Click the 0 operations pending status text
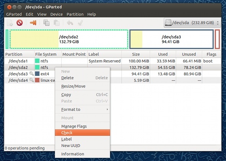This screenshot has width=226, height=161. click(25, 148)
